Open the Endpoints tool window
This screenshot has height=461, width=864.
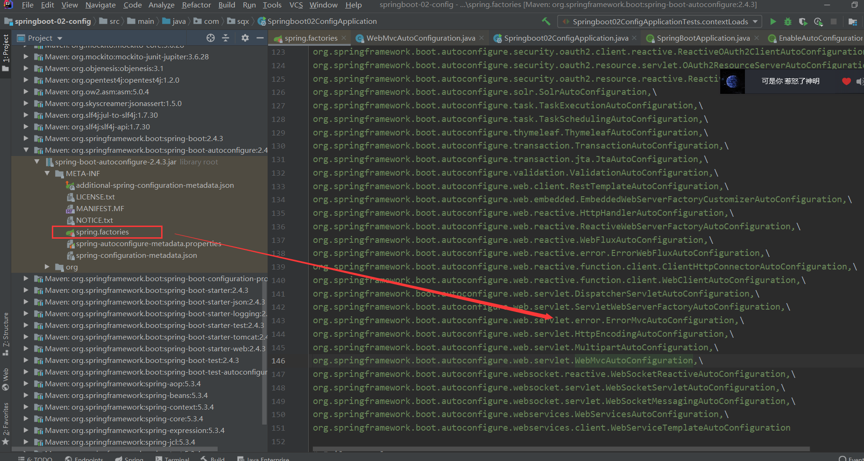pyautogui.click(x=84, y=458)
